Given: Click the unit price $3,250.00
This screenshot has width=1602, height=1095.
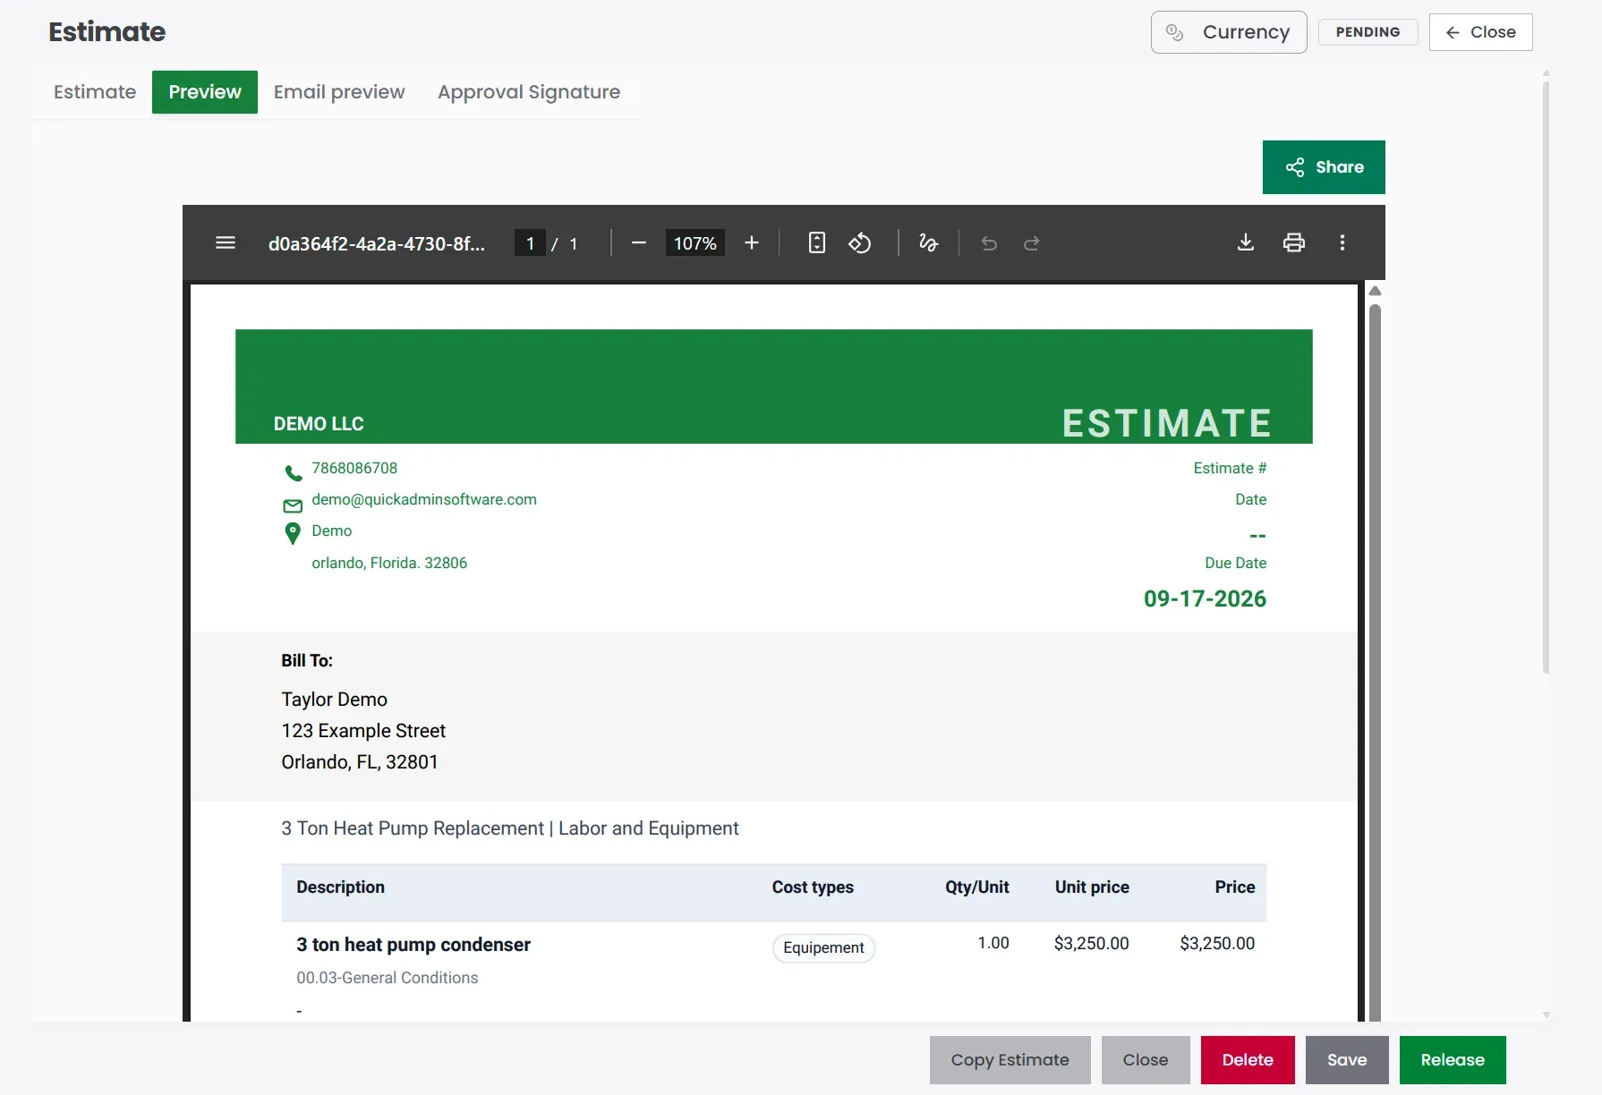Looking at the screenshot, I should point(1092,943).
